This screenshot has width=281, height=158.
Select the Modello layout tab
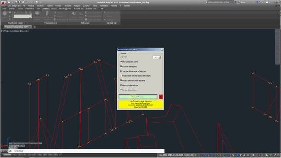coord(7,154)
